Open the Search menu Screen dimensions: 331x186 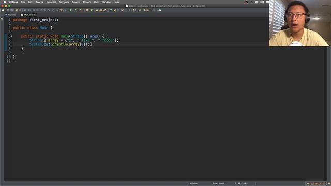(x=76, y=2)
